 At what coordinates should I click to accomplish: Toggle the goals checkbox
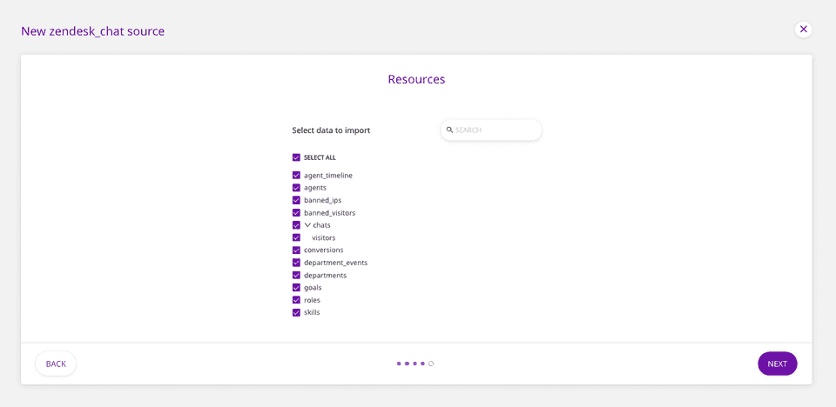point(296,288)
